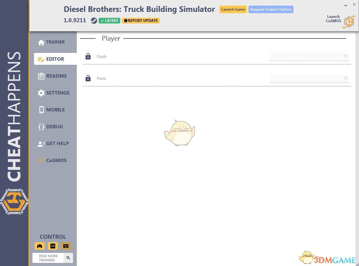
Task: Click the Readme clipboard icon
Action: [x=41, y=76]
